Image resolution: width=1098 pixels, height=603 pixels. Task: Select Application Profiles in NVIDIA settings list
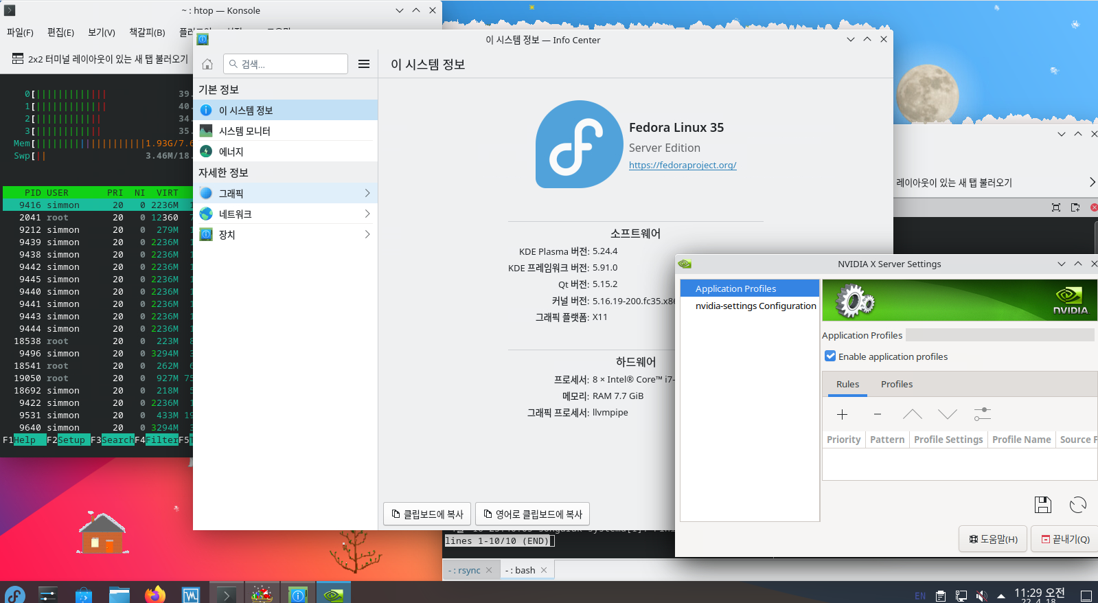[x=750, y=288]
